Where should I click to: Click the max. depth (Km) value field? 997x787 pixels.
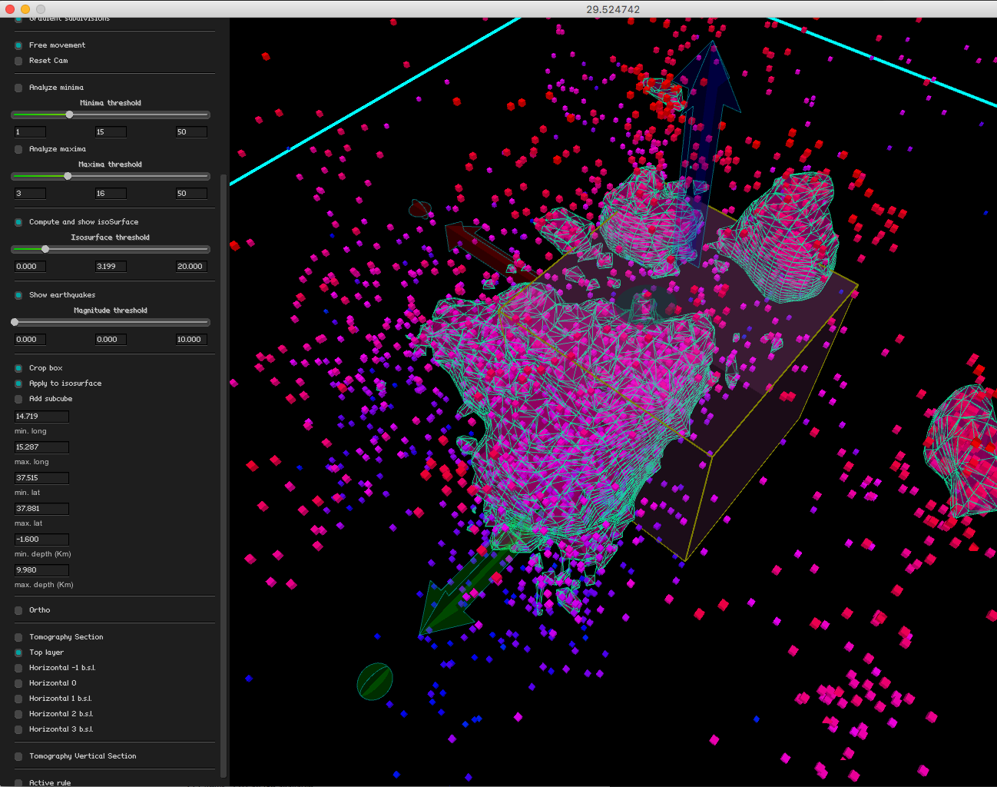pyautogui.click(x=41, y=570)
